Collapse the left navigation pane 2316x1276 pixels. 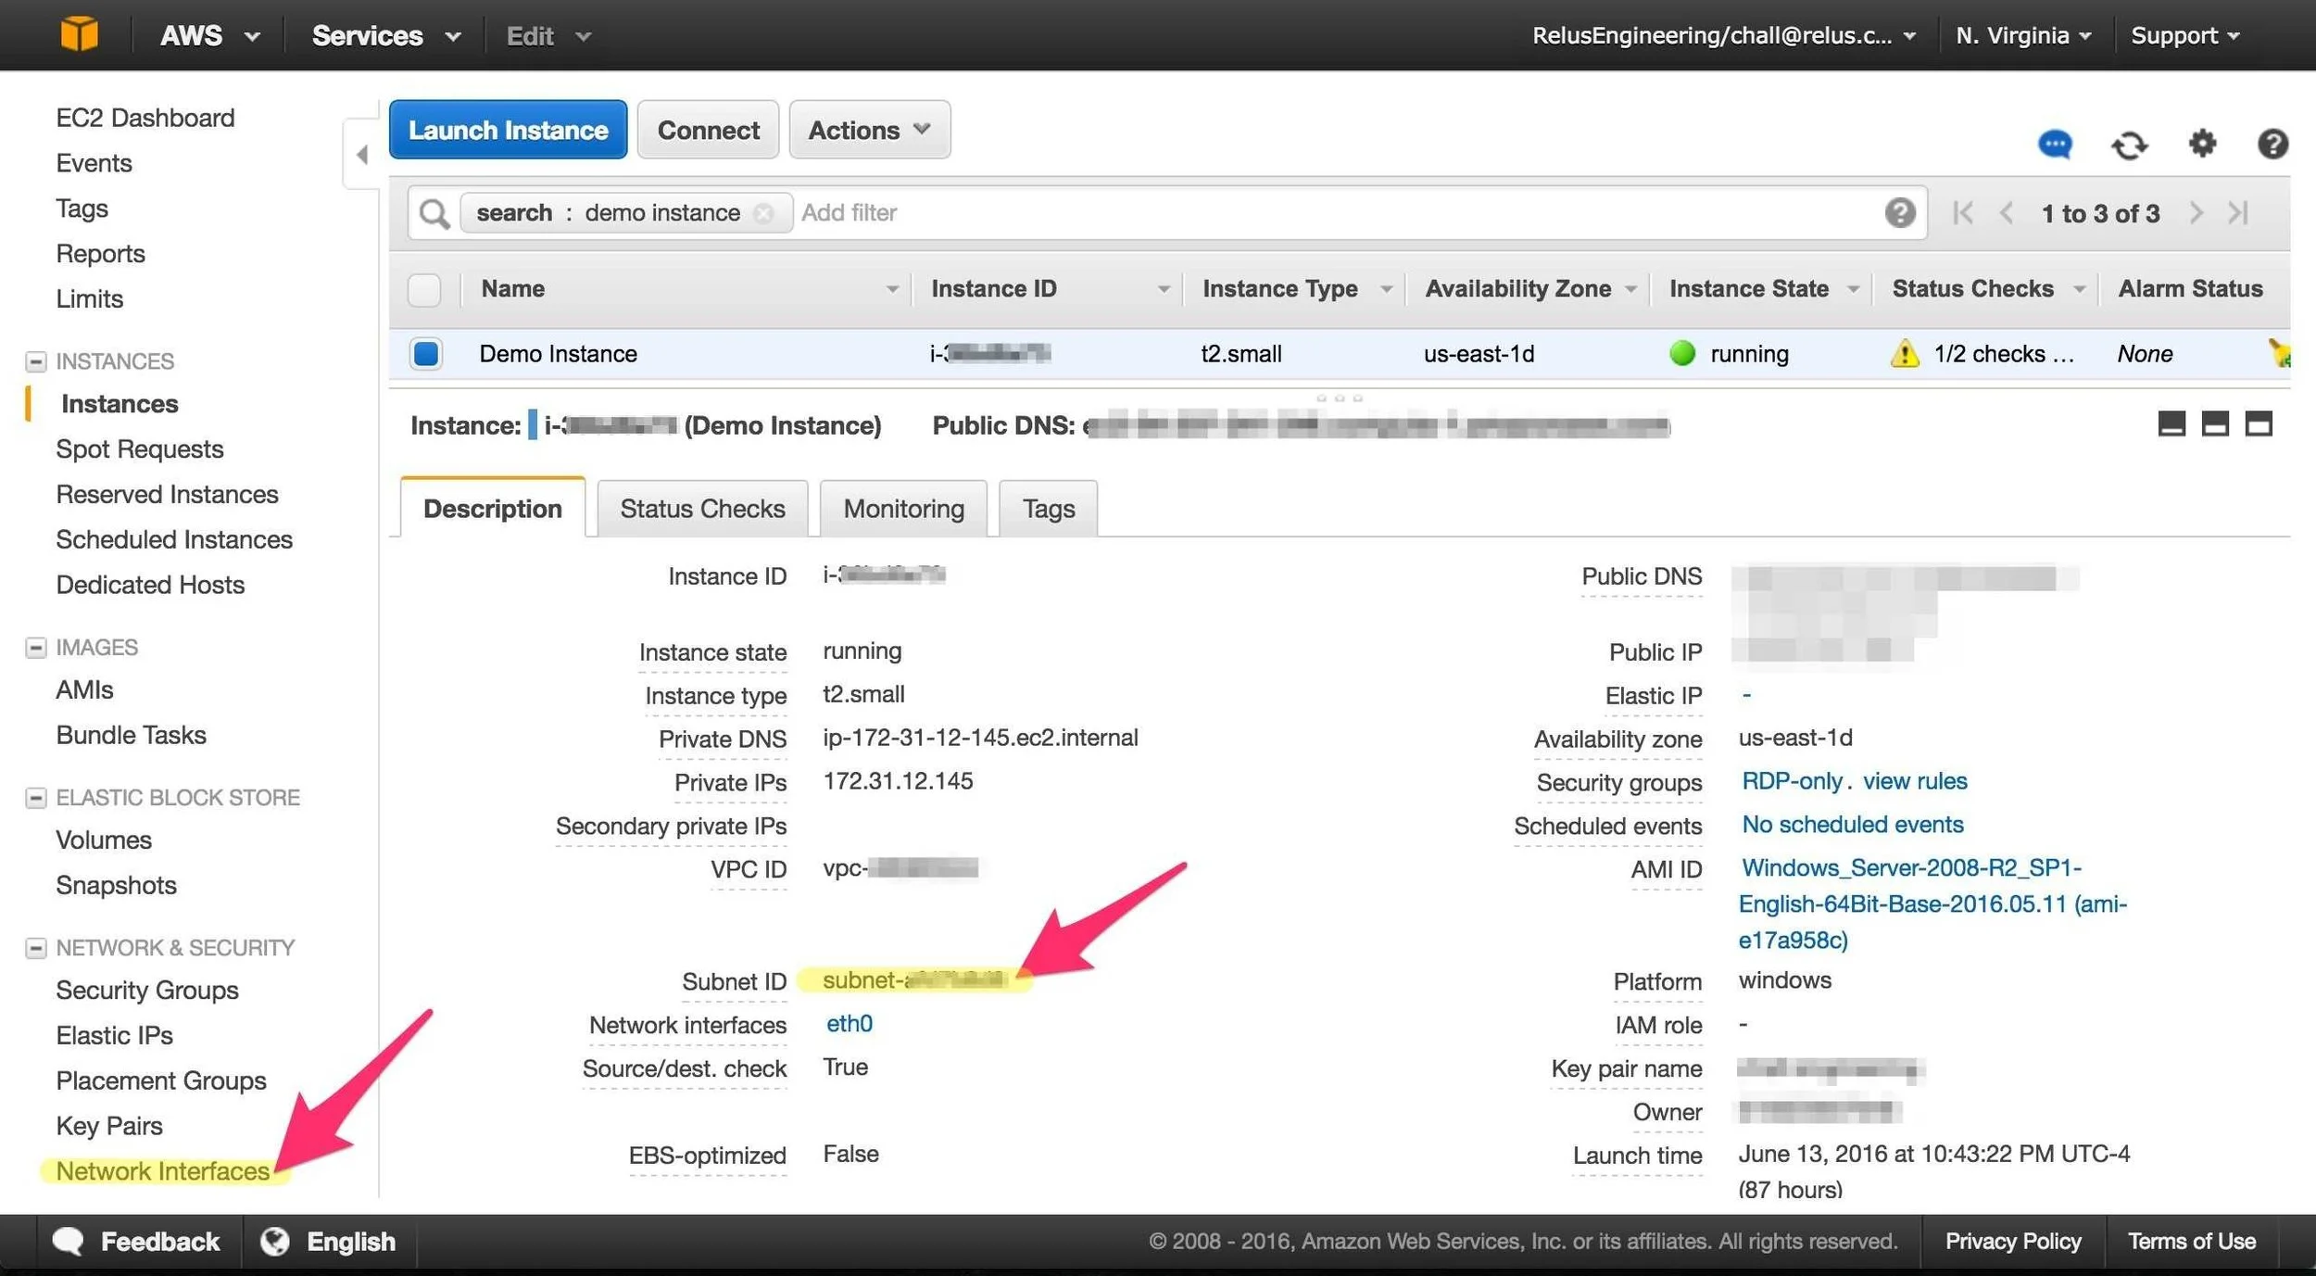361,154
